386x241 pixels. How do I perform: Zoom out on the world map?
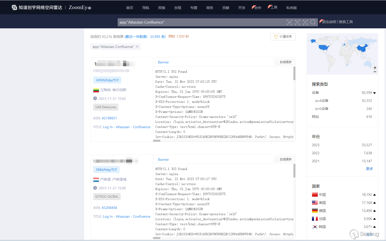click(375, 72)
